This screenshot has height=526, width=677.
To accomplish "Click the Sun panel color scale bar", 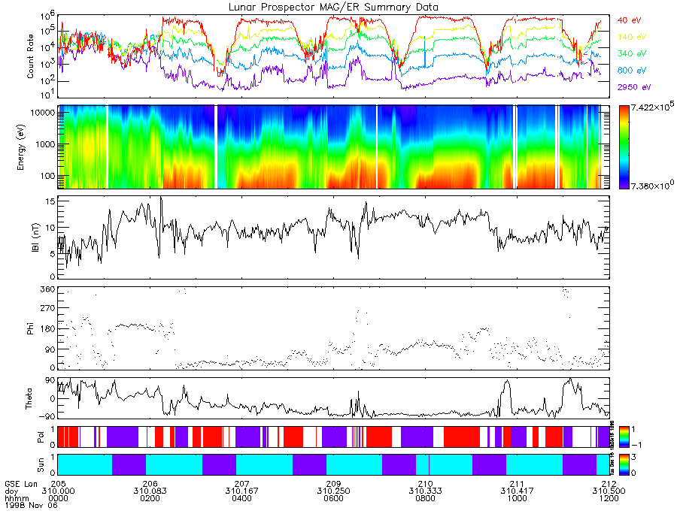I will point(624,465).
